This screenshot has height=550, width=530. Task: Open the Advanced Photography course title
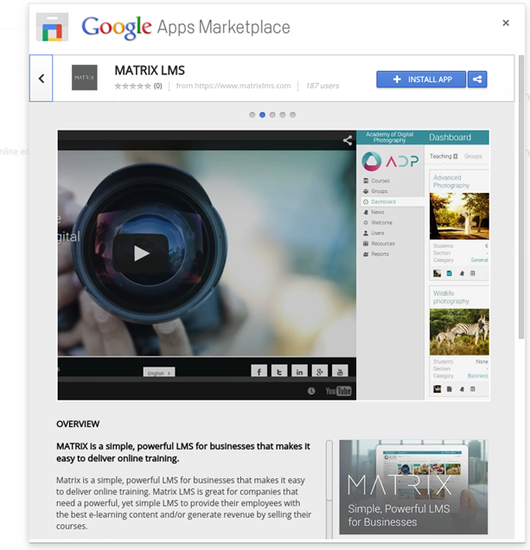click(x=451, y=182)
